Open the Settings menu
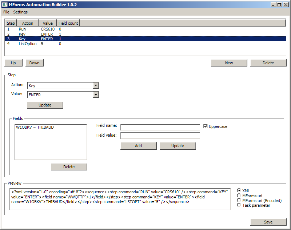291x230 pixels. tap(20, 12)
